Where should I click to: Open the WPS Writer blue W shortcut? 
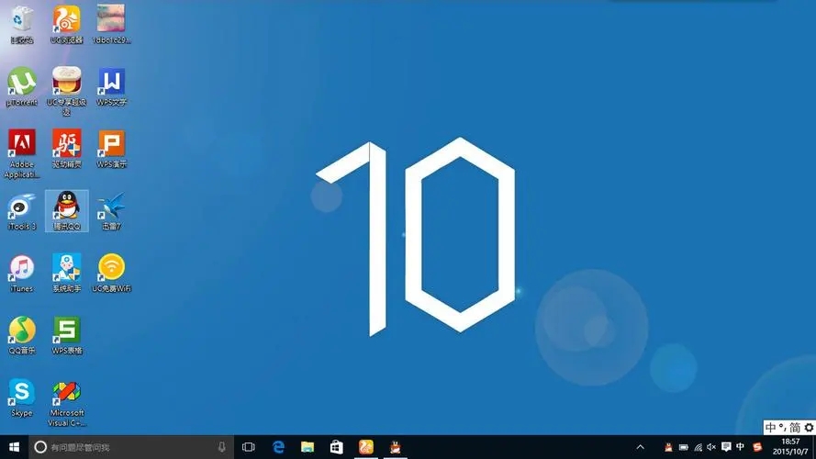point(111,82)
